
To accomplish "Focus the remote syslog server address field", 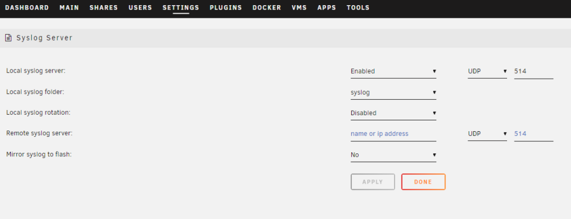I will (393, 134).
